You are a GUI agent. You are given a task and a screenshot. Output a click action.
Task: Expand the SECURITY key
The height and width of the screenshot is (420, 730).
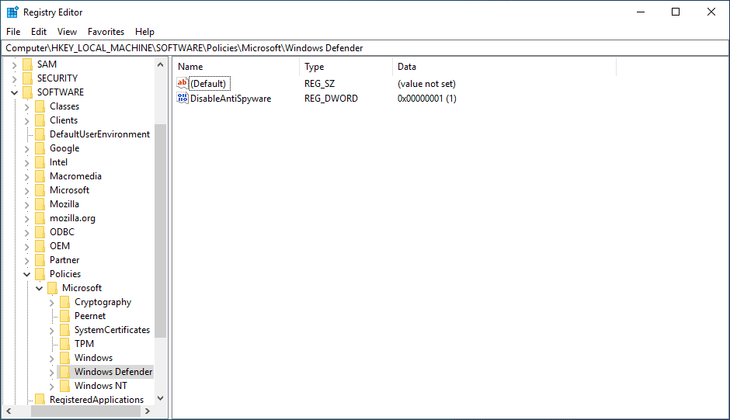point(15,78)
